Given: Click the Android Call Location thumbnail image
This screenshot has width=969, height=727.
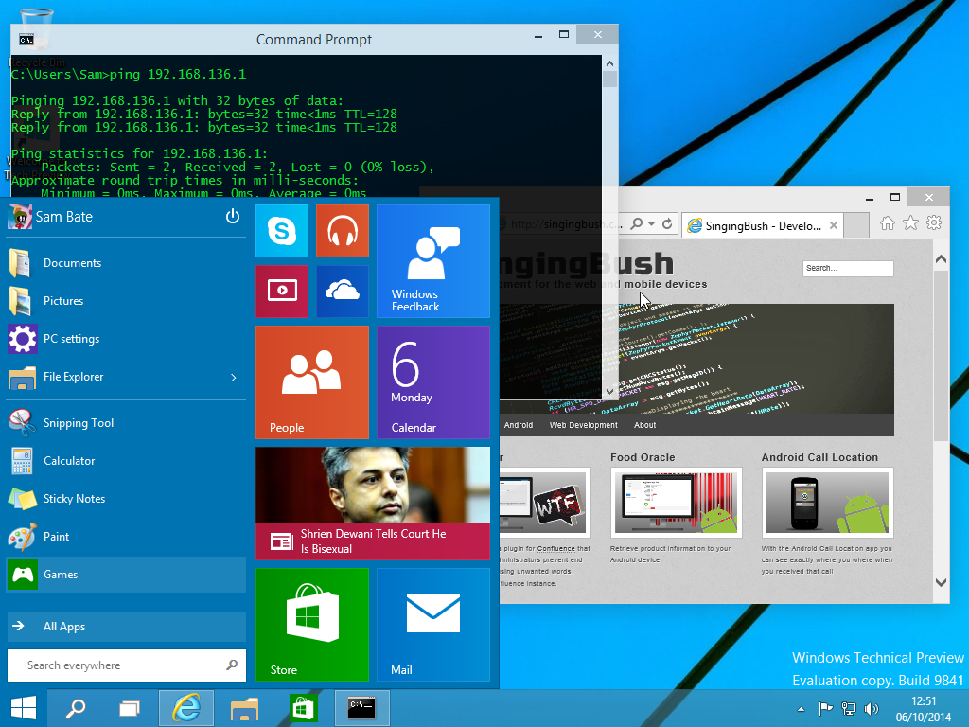Looking at the screenshot, I should (x=827, y=502).
